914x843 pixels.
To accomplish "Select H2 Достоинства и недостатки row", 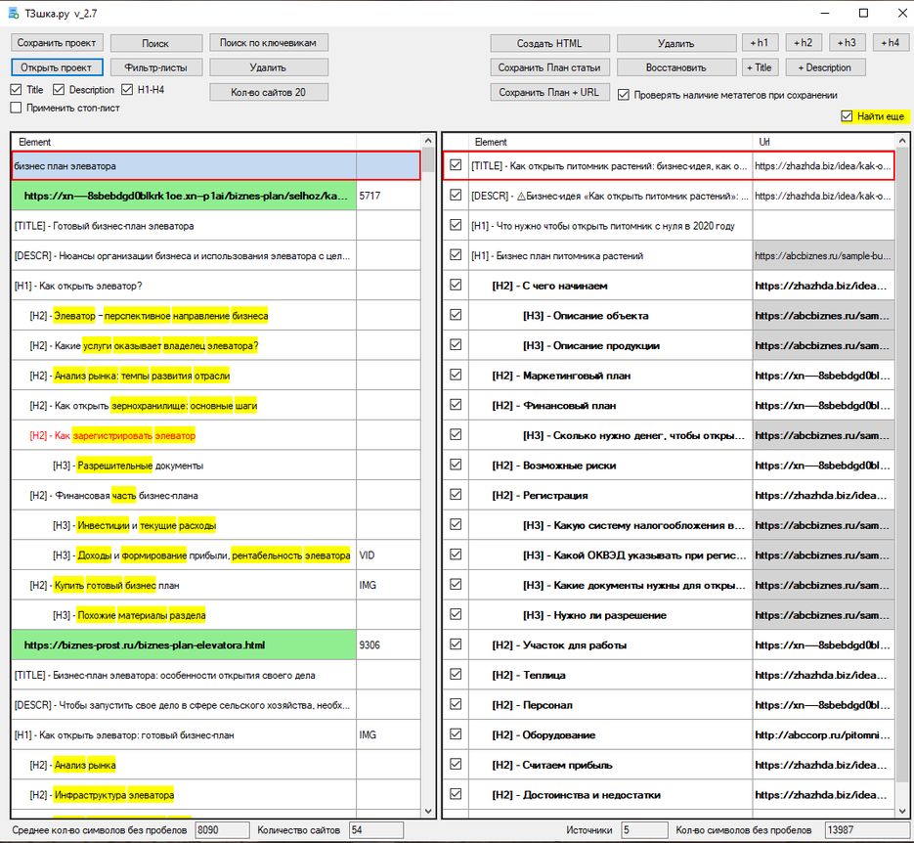I will tap(669, 795).
